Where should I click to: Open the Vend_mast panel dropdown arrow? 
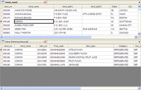coord(139,2)
